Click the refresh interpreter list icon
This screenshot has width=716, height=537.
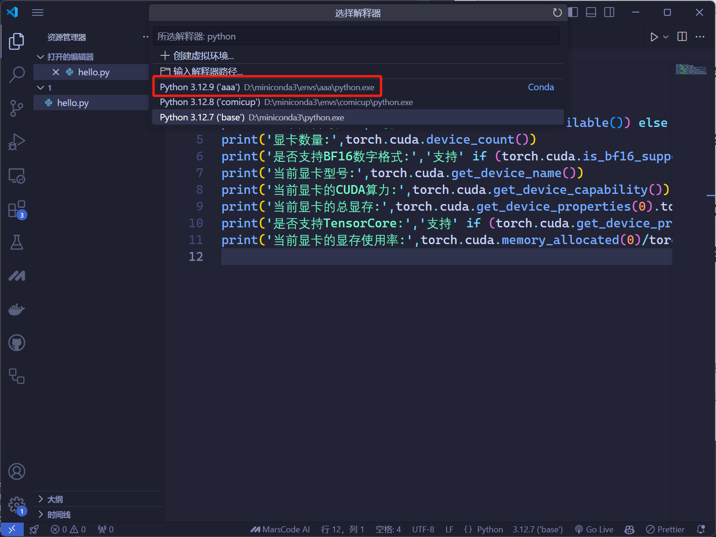[557, 13]
